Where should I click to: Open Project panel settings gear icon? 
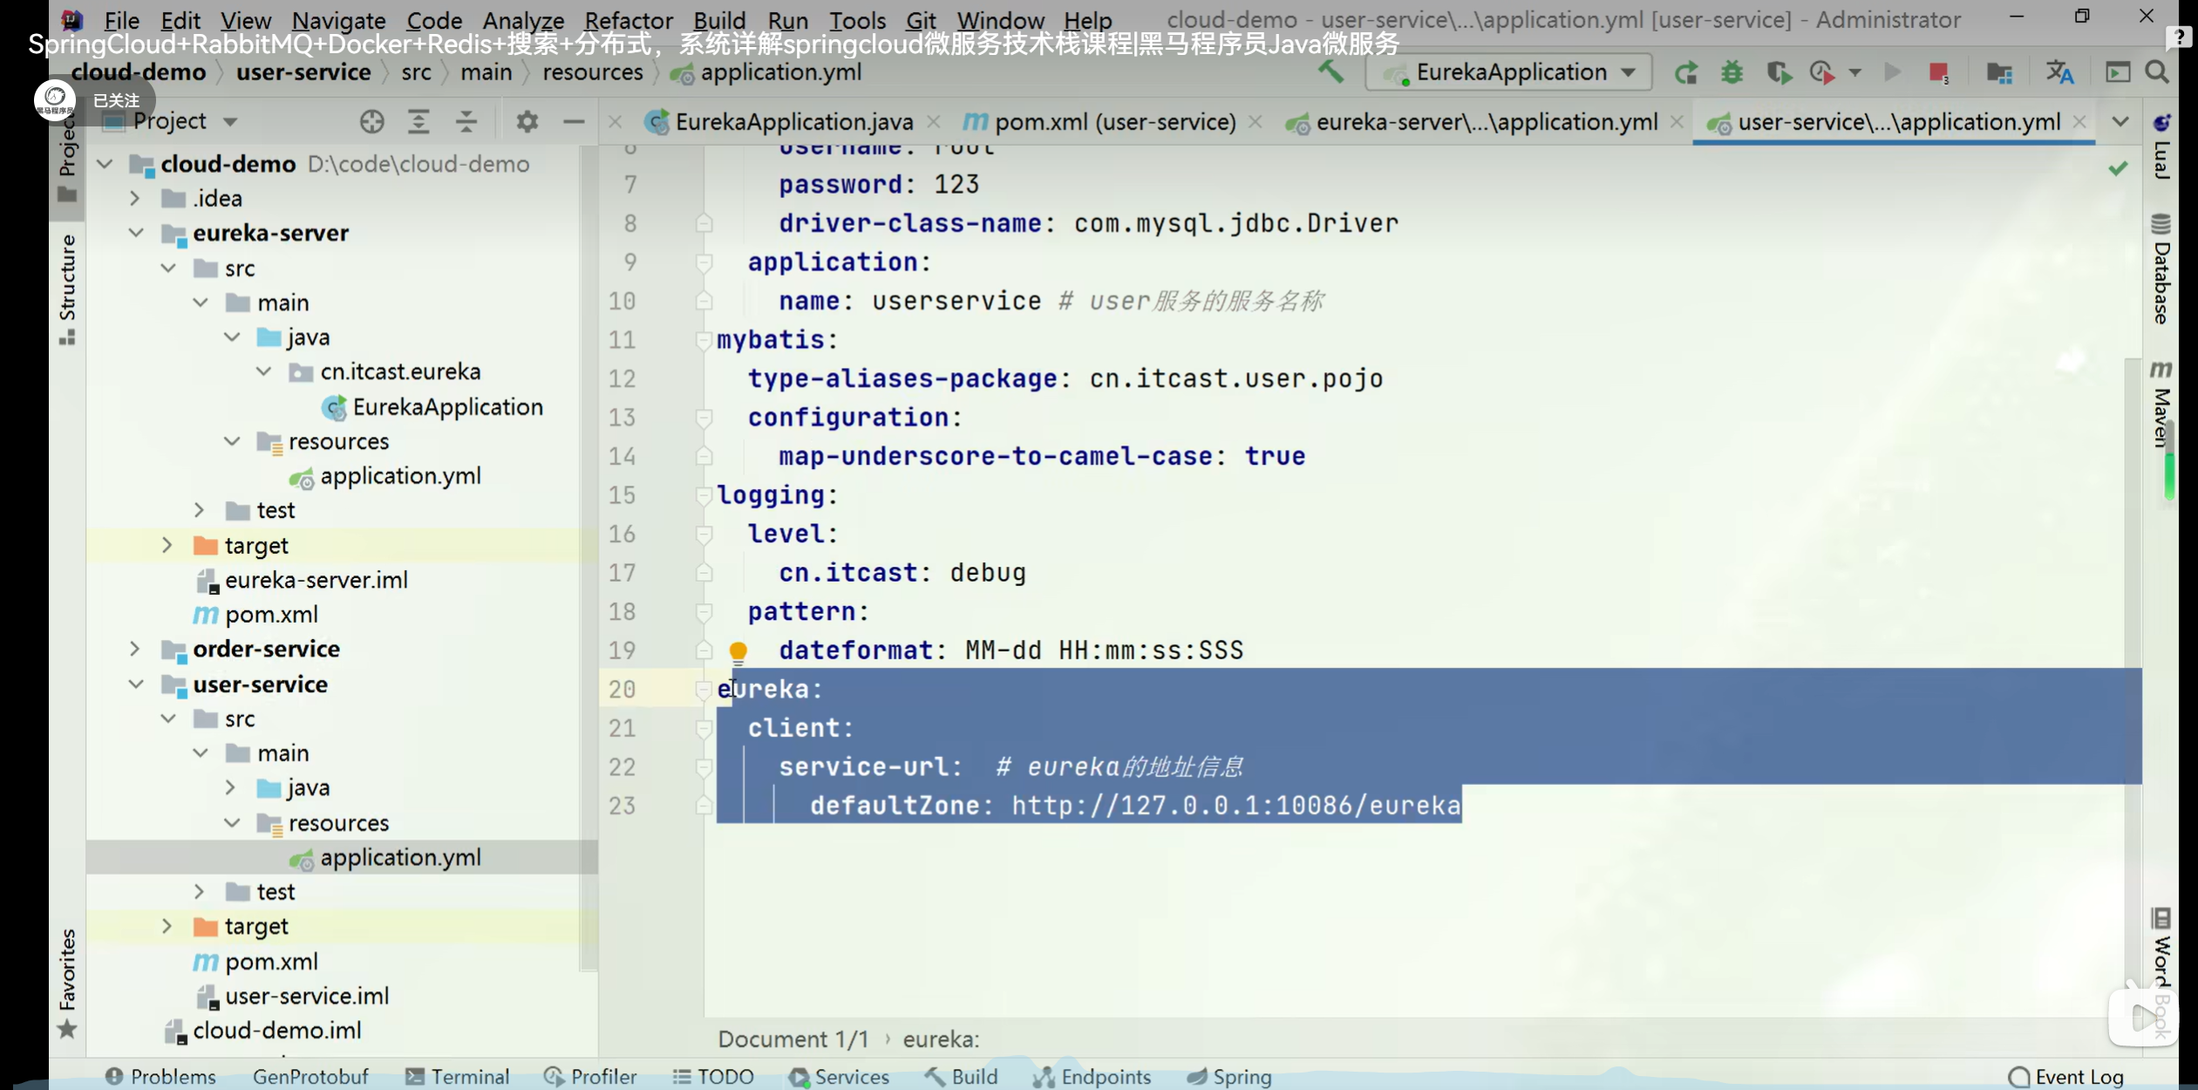[527, 121]
